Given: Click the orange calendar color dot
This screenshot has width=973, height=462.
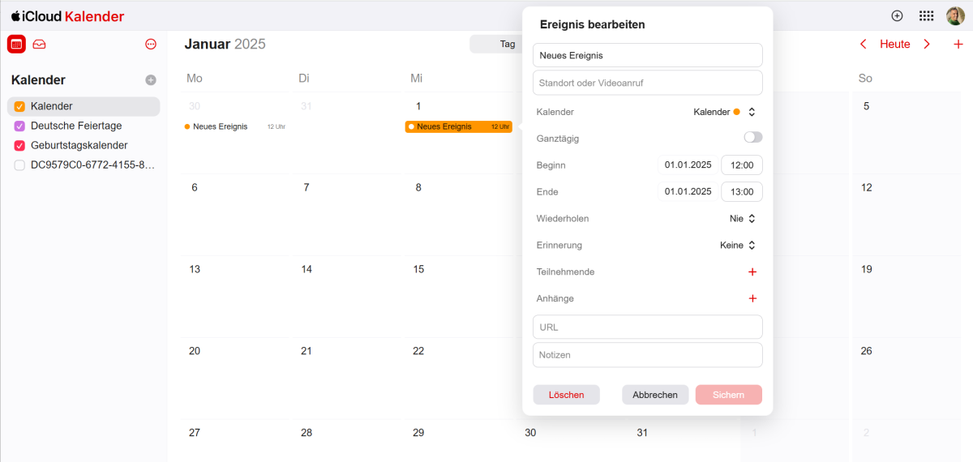Looking at the screenshot, I should (737, 112).
